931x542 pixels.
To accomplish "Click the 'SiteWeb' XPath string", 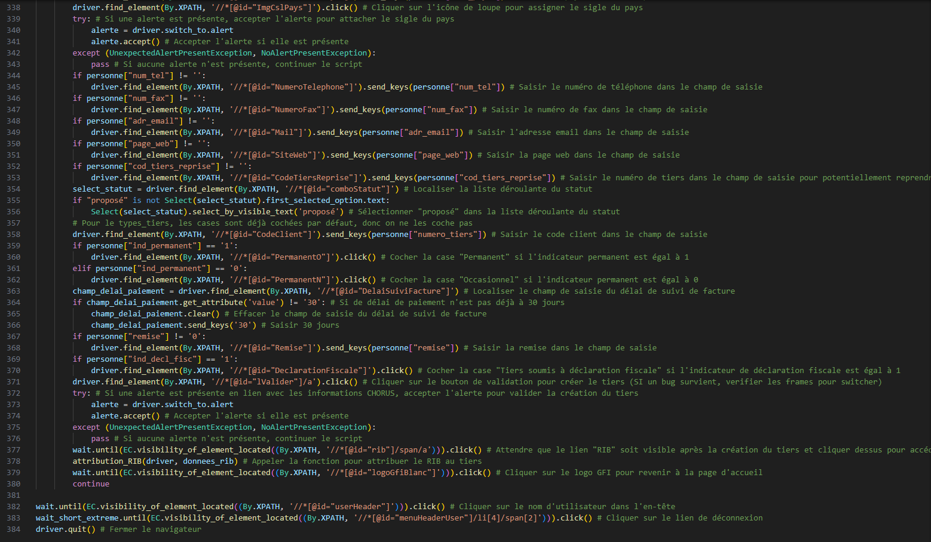I will click(x=277, y=155).
